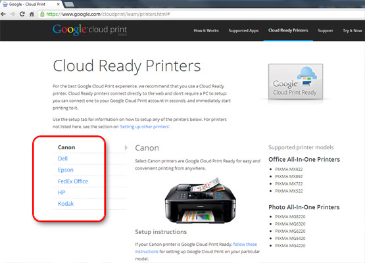
Task: Open a new browser tab
Action: (x=69, y=4)
